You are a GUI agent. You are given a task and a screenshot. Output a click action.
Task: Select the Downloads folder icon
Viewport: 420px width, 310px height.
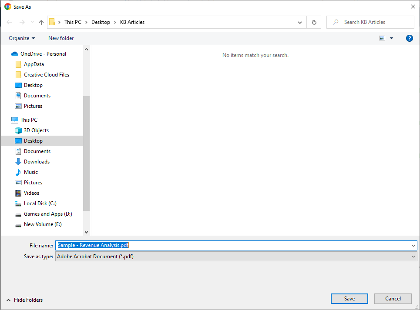click(x=18, y=161)
